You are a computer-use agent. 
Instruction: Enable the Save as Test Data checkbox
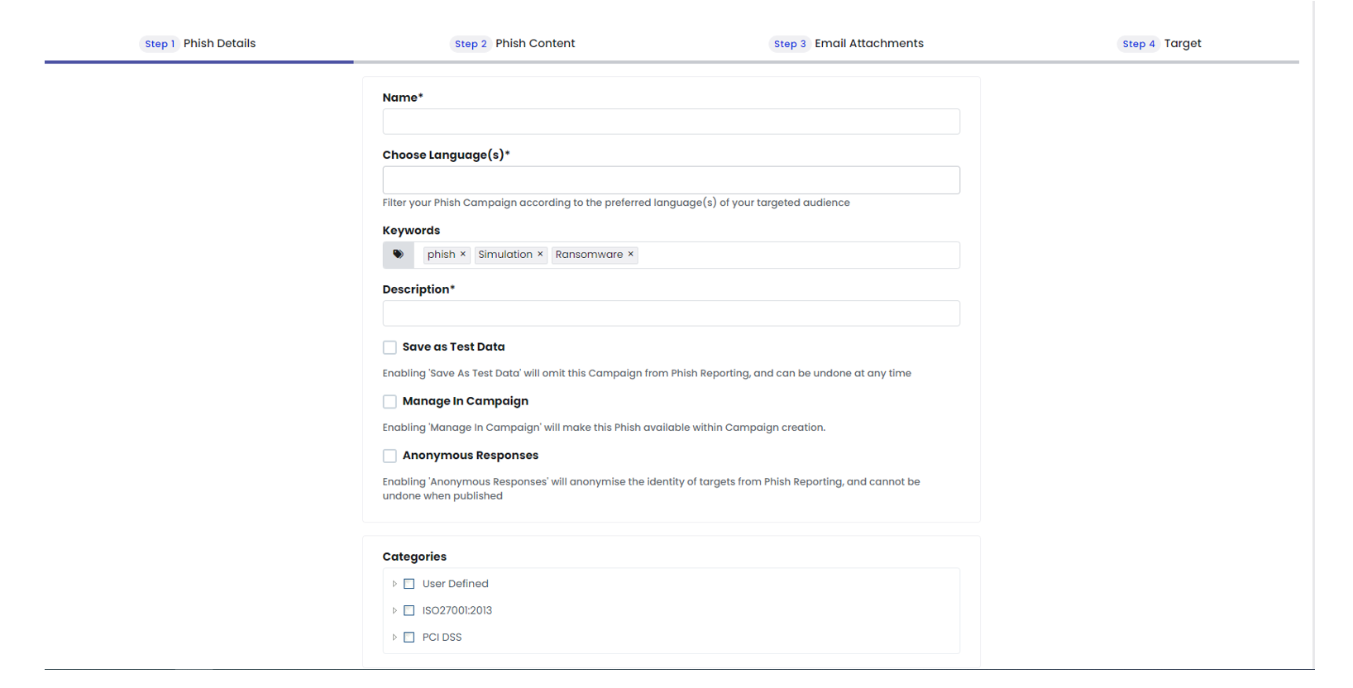(x=390, y=347)
